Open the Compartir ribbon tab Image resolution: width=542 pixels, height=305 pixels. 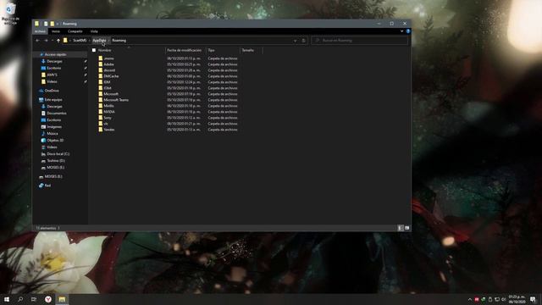(75, 31)
